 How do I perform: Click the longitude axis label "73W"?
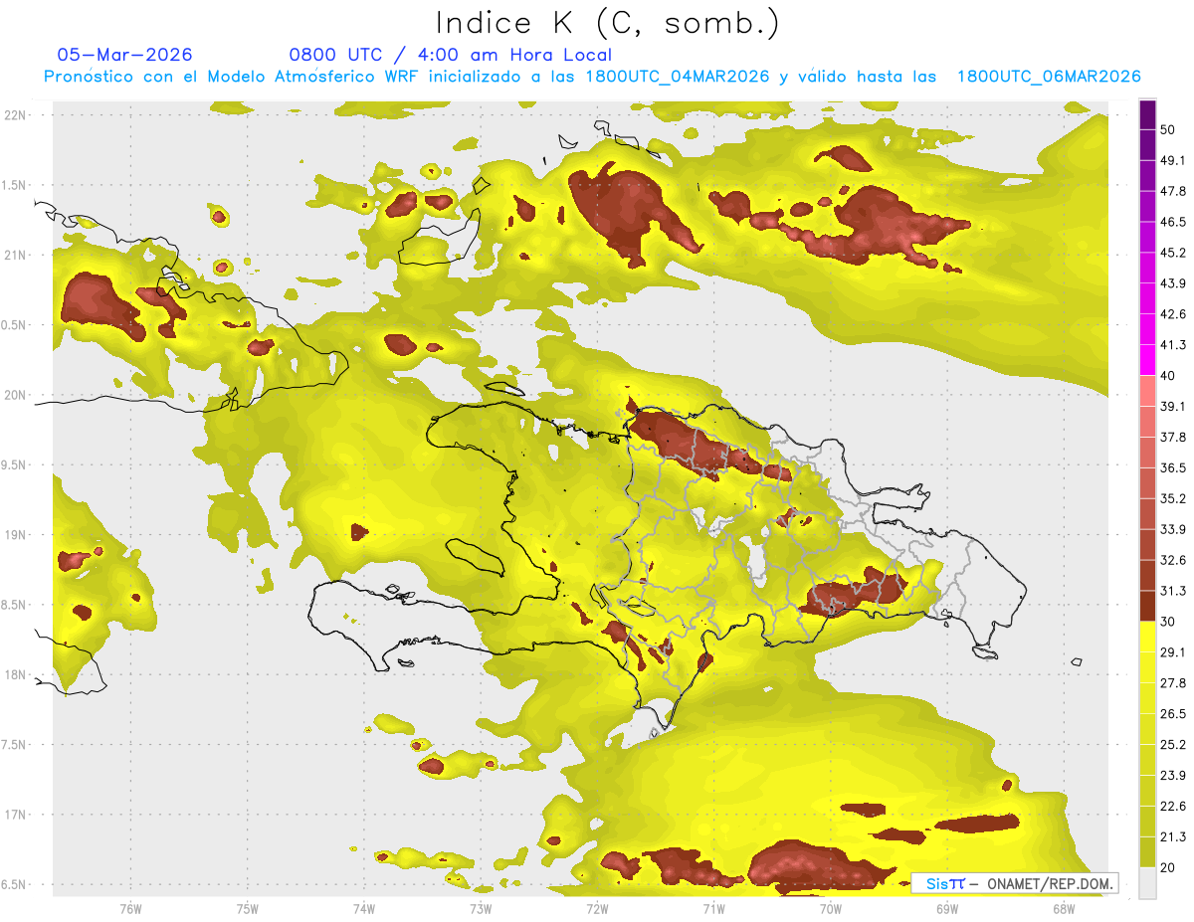coord(481,909)
